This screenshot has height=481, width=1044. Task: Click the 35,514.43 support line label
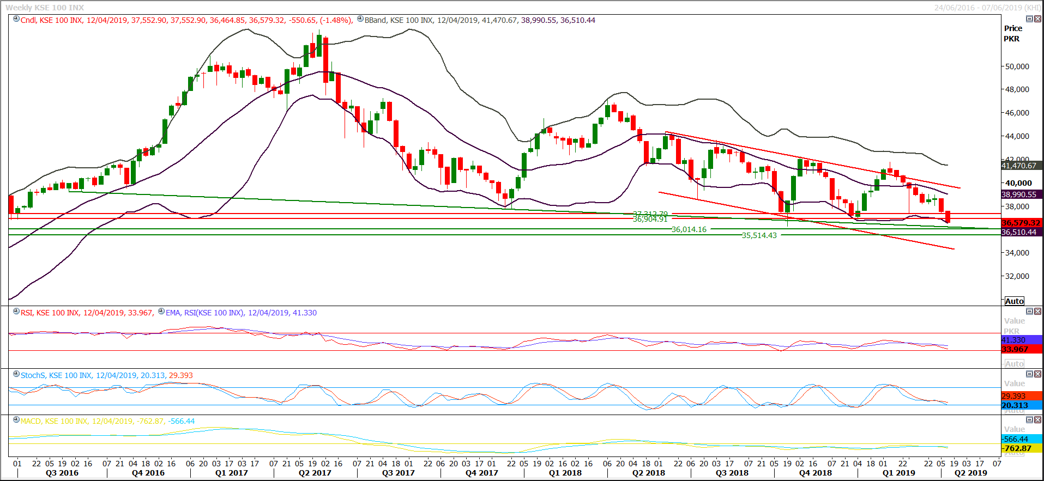pos(759,235)
